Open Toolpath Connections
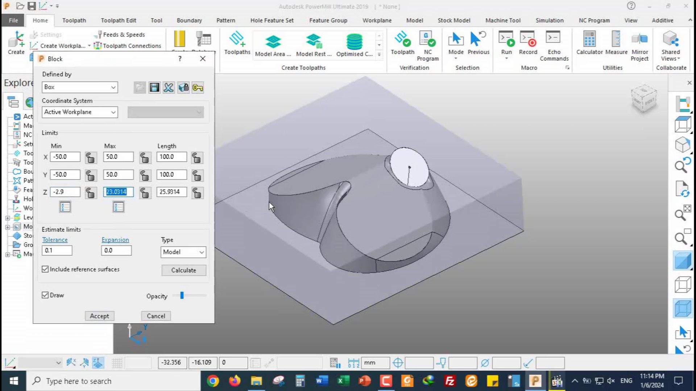696x391 pixels. 127,46
